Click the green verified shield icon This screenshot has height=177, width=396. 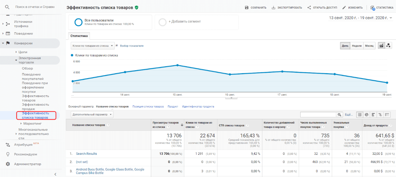137,8
